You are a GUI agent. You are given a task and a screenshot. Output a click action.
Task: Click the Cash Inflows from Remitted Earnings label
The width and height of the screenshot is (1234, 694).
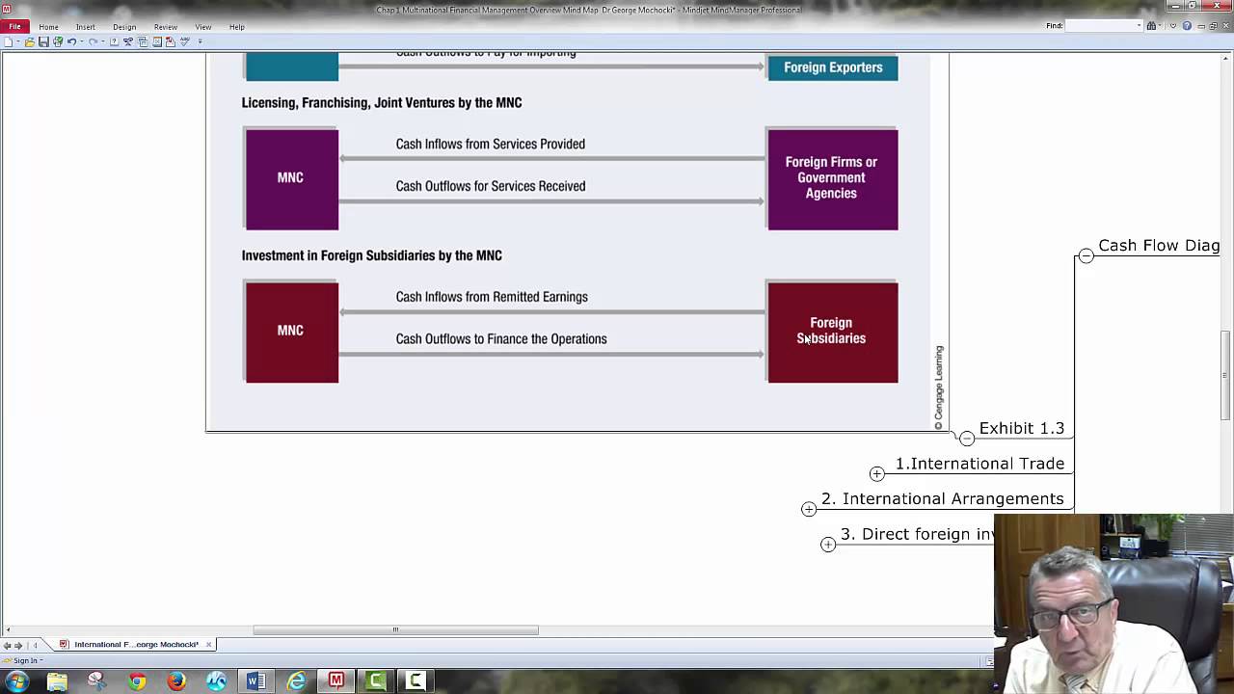coord(492,297)
